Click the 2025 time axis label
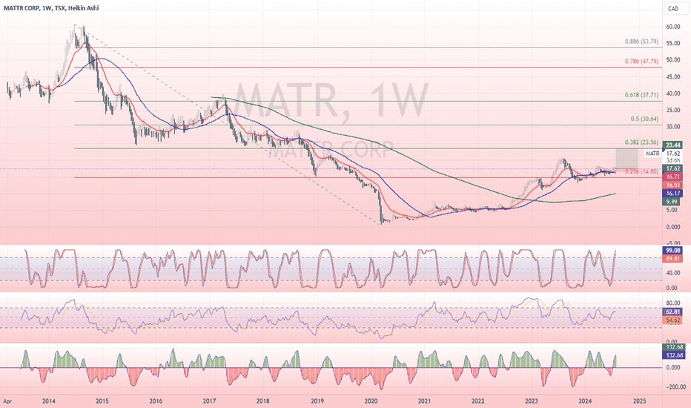Screen dimensions: 691x408 click(639, 401)
